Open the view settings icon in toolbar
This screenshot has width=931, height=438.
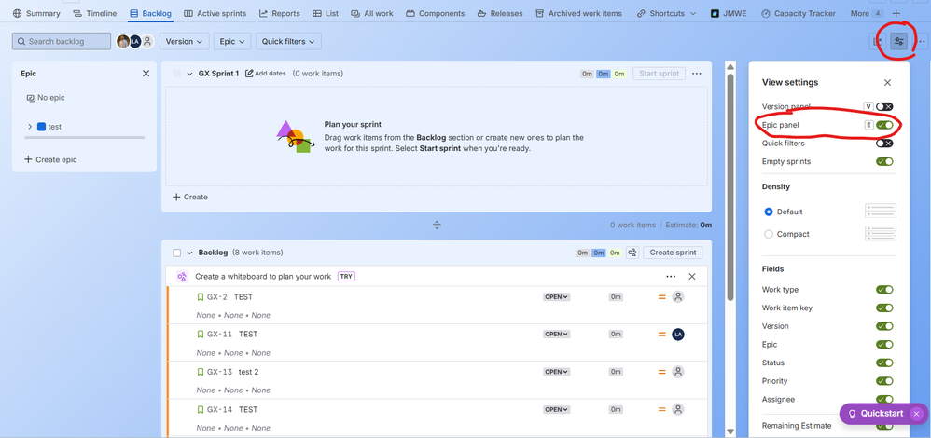(899, 42)
